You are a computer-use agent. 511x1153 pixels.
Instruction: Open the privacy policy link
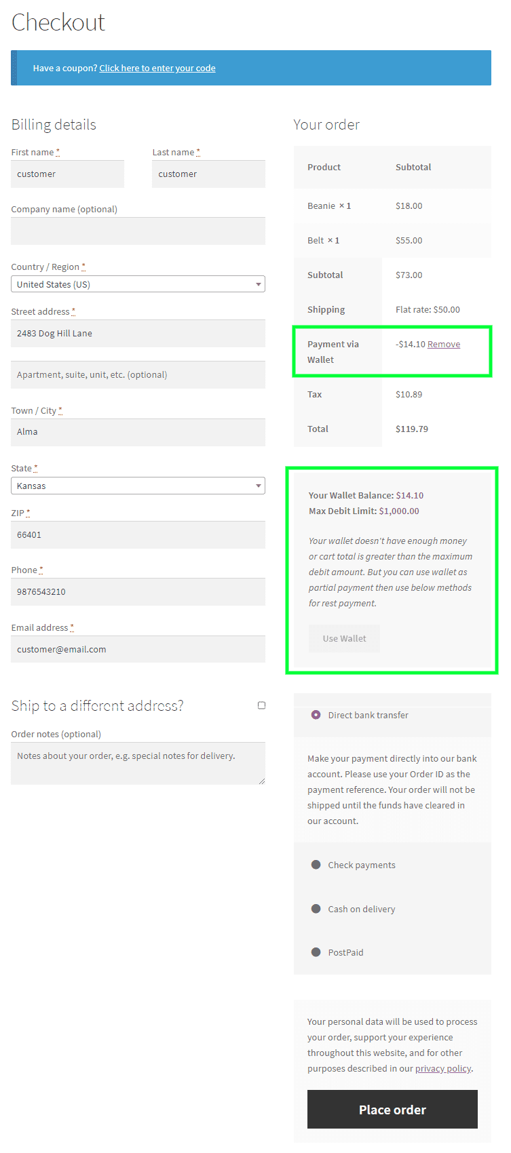(442, 1068)
